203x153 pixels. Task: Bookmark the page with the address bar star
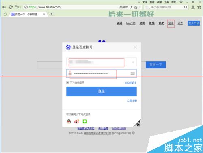coord(136,7)
